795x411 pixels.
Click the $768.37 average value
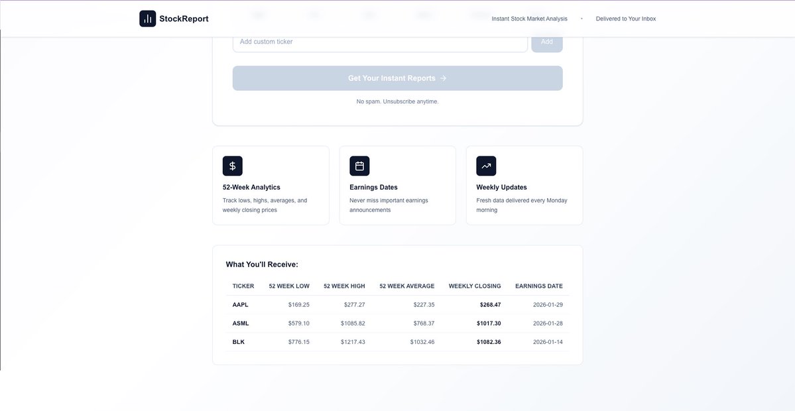pos(424,323)
